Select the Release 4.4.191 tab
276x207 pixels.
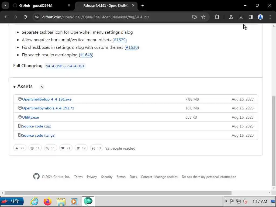pos(106,5)
